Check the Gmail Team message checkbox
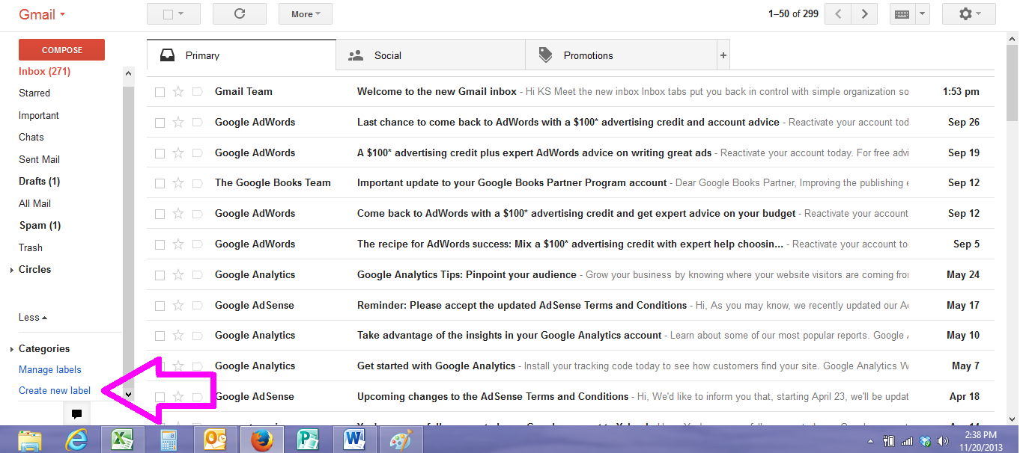 (160, 92)
